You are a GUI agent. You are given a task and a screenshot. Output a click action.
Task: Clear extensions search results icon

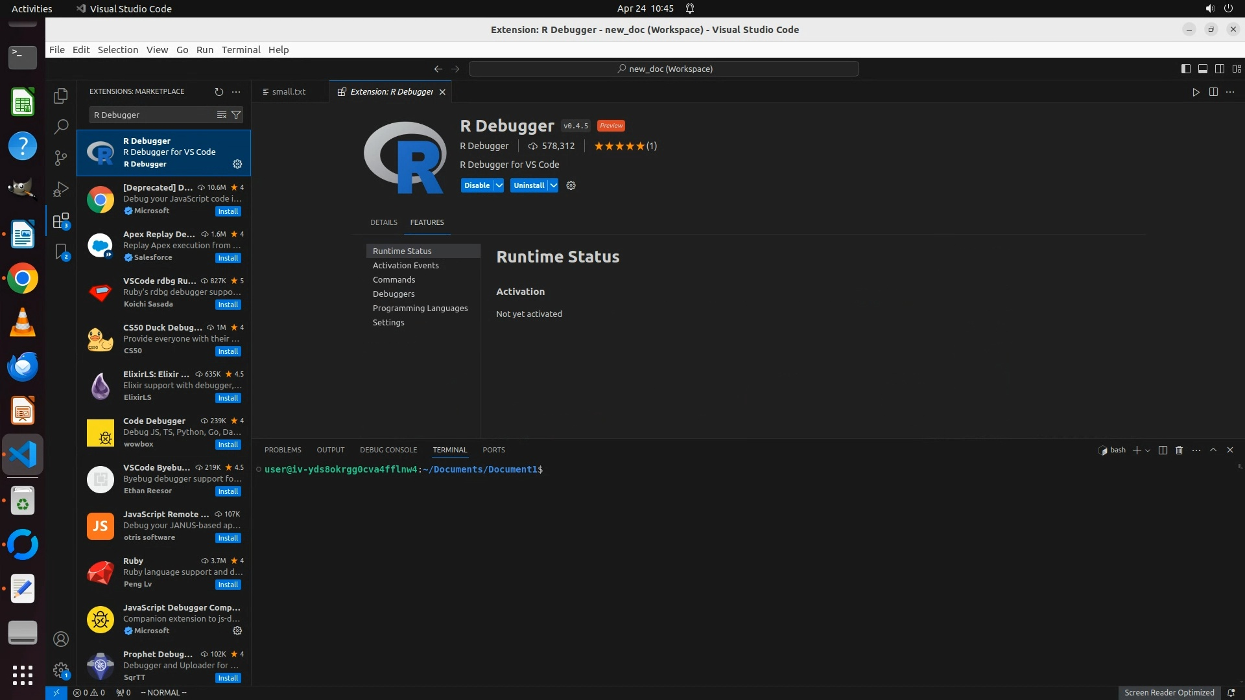click(222, 115)
